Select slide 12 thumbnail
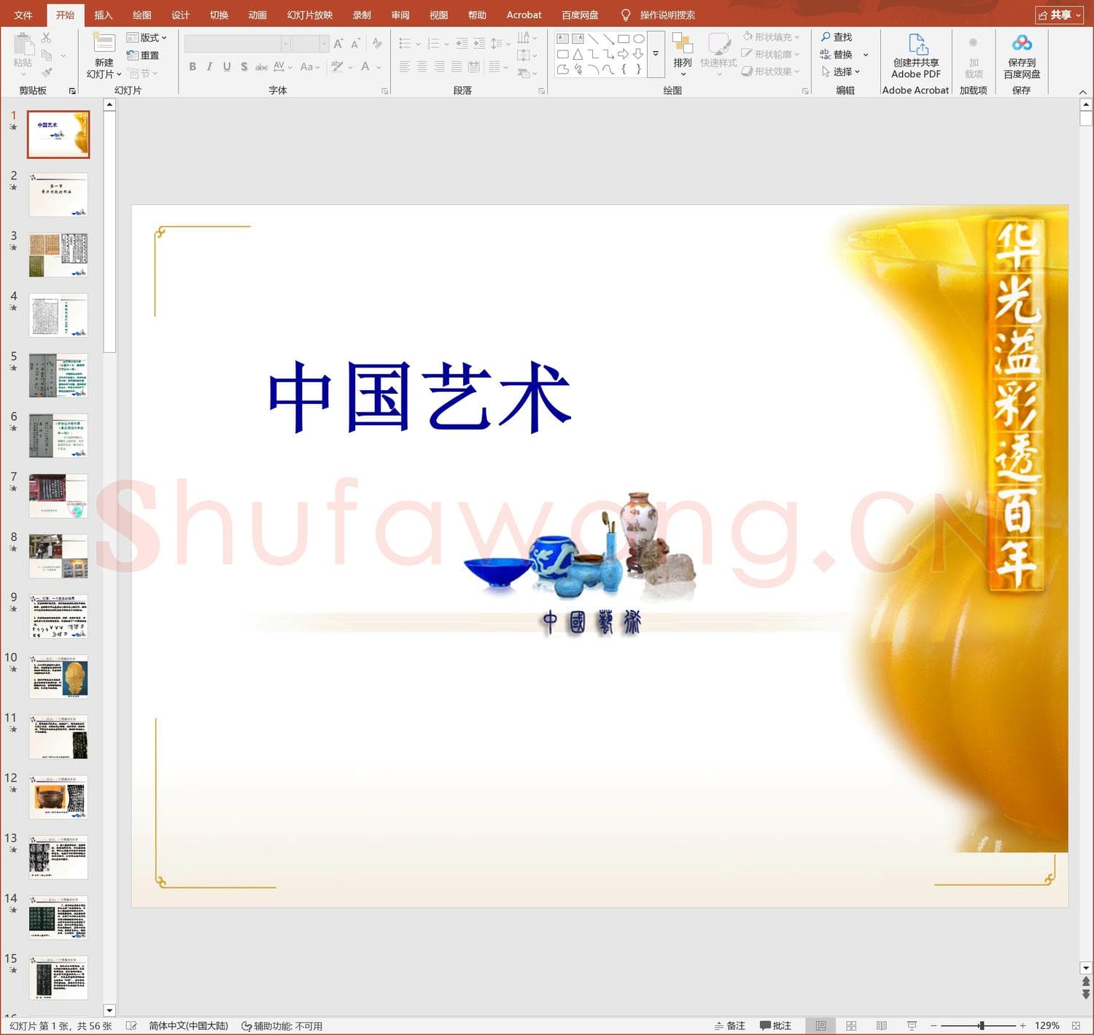 pyautogui.click(x=58, y=797)
